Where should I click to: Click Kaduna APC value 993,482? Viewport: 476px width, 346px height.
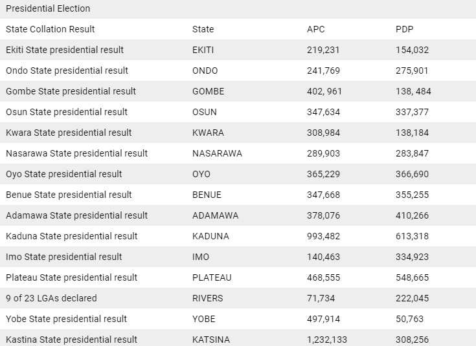click(323, 236)
